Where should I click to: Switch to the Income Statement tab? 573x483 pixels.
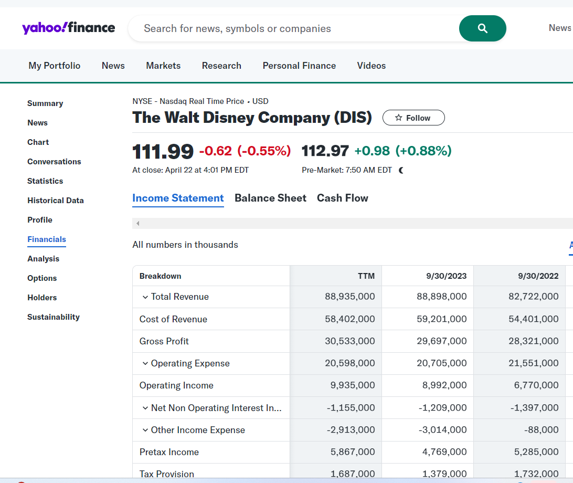click(178, 198)
